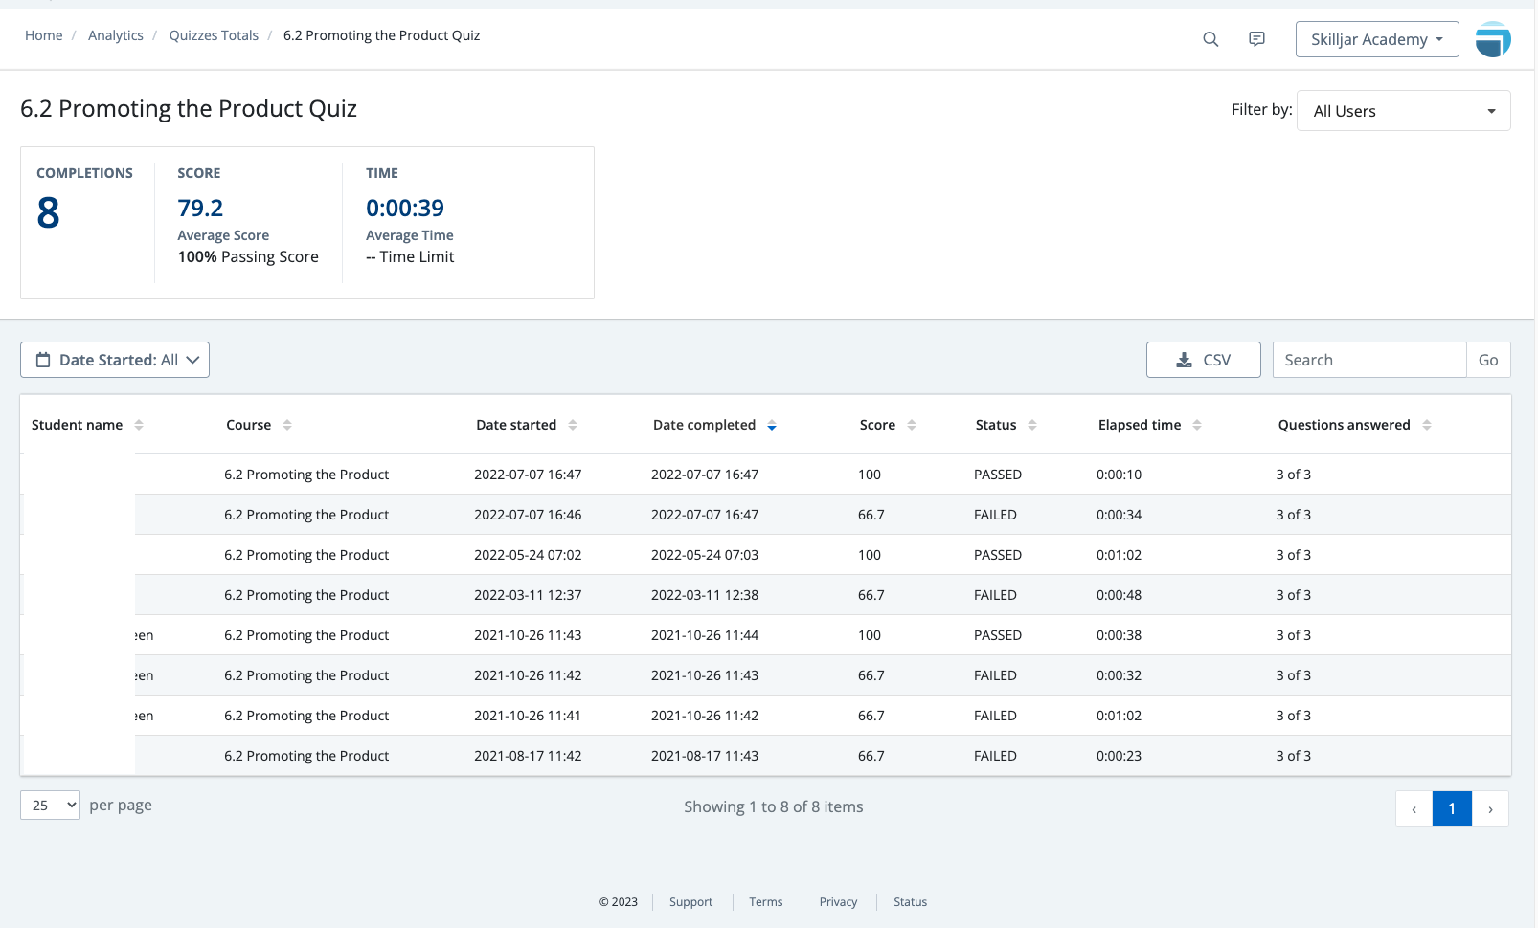Click elapsed time 0:00:38 cell
The image size is (1538, 928).
(1119, 635)
